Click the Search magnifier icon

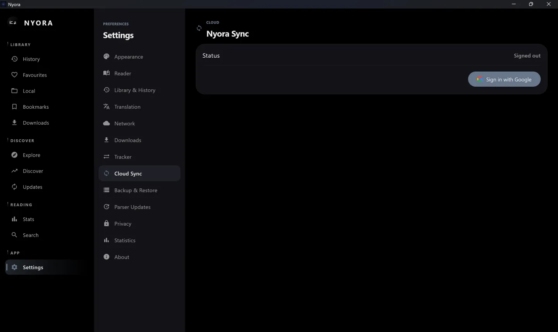pos(14,235)
